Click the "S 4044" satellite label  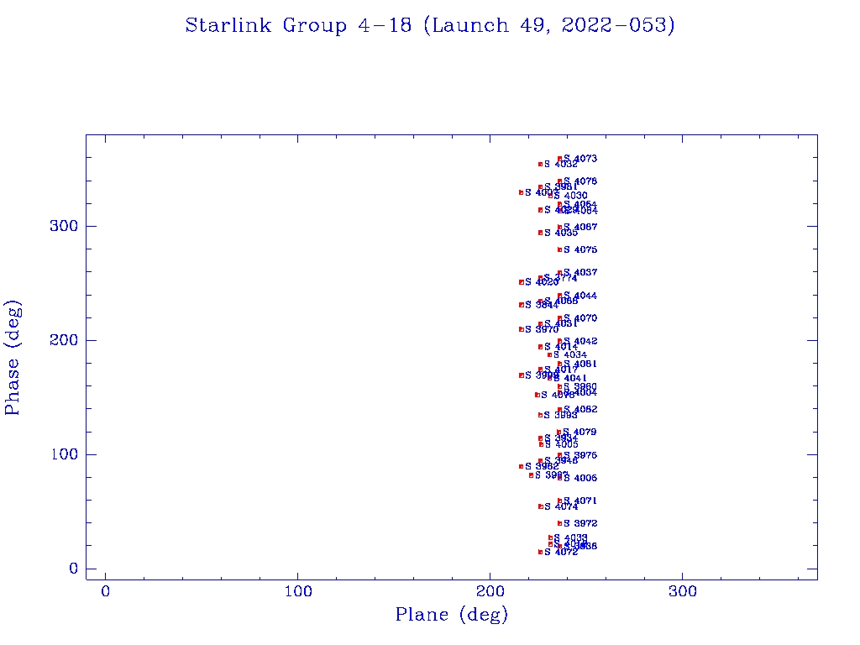pyautogui.click(x=580, y=296)
